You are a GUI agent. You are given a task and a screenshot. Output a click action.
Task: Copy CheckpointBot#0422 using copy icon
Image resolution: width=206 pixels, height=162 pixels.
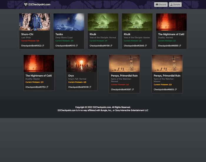[43, 45]
